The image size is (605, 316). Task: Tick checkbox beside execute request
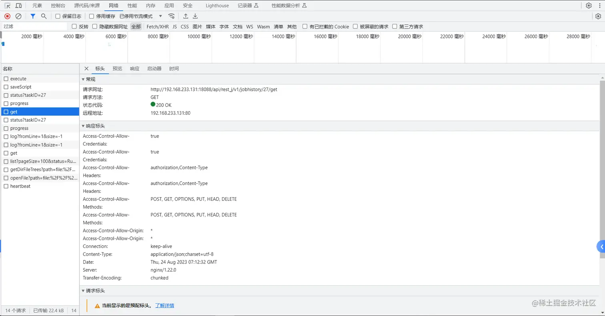6,79
